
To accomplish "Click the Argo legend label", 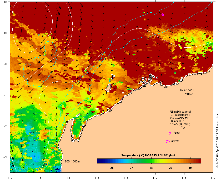I will point(177,133).
